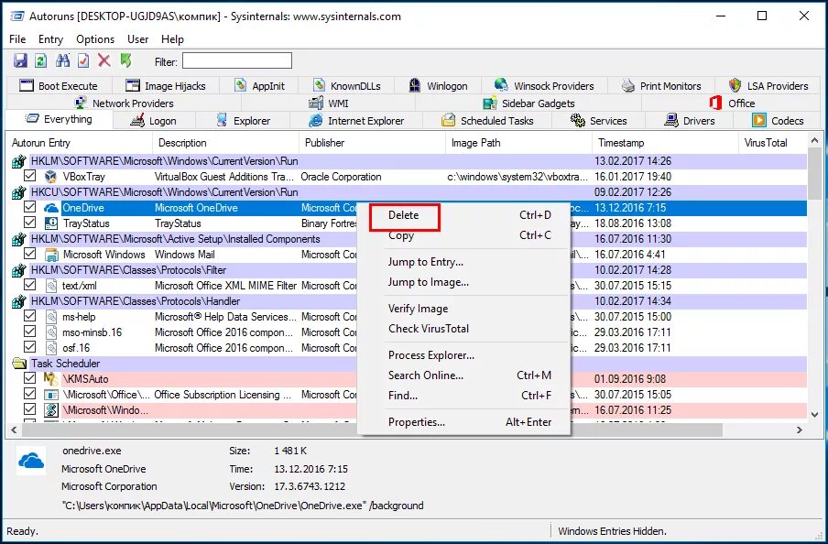Click the Image Path column header
The width and height of the screenshot is (828, 544).
click(x=518, y=143)
